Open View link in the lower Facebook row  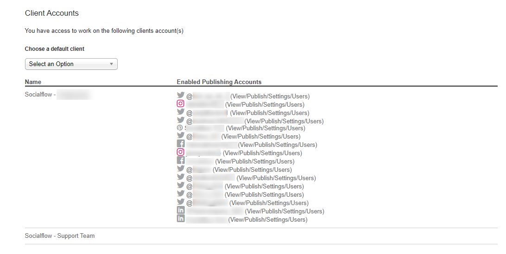(223, 162)
